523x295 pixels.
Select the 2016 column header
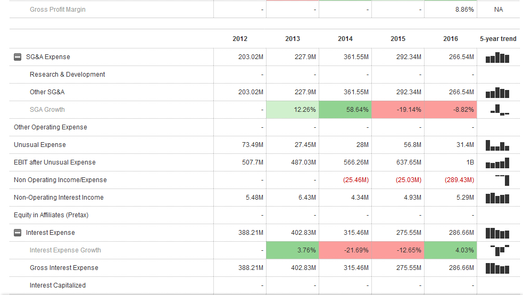pos(450,39)
